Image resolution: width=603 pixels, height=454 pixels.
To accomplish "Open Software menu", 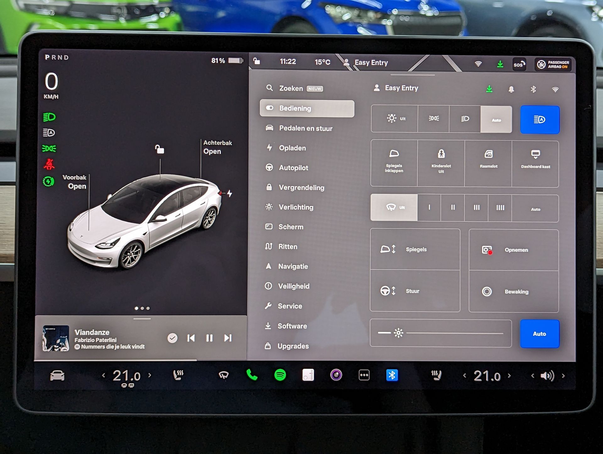I will tap(286, 326).
